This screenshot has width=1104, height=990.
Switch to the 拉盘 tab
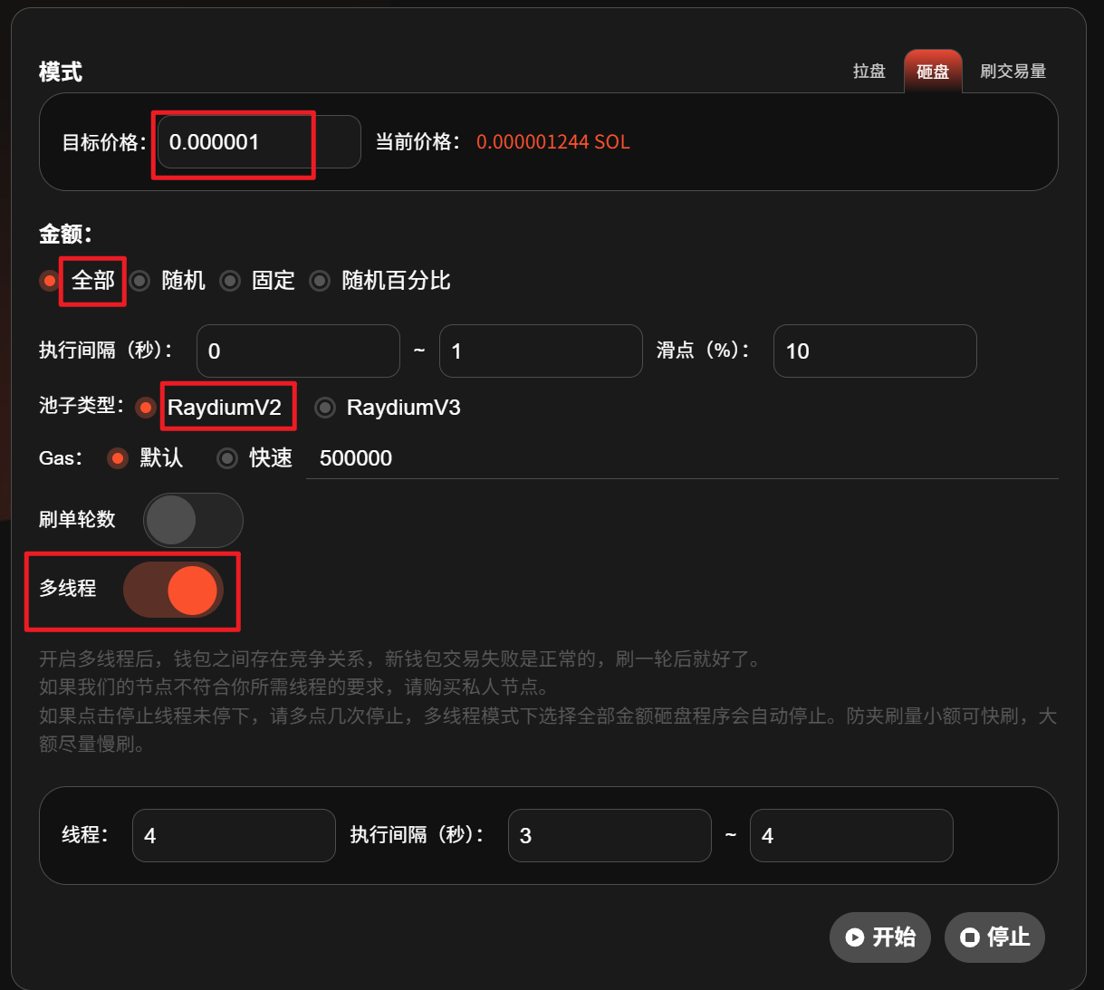tap(869, 72)
